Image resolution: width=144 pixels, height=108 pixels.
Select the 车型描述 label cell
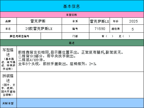(8, 59)
